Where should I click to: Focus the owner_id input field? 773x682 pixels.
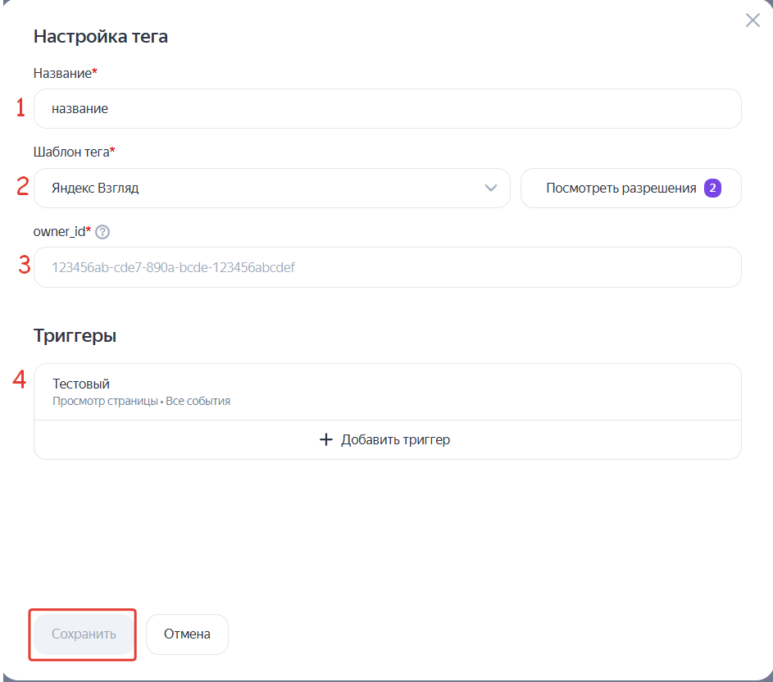(x=388, y=267)
